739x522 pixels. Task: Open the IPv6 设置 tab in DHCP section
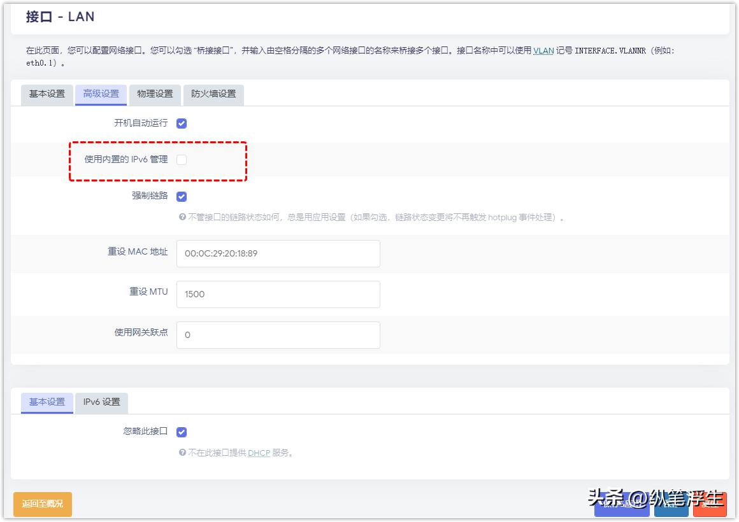pyautogui.click(x=101, y=402)
